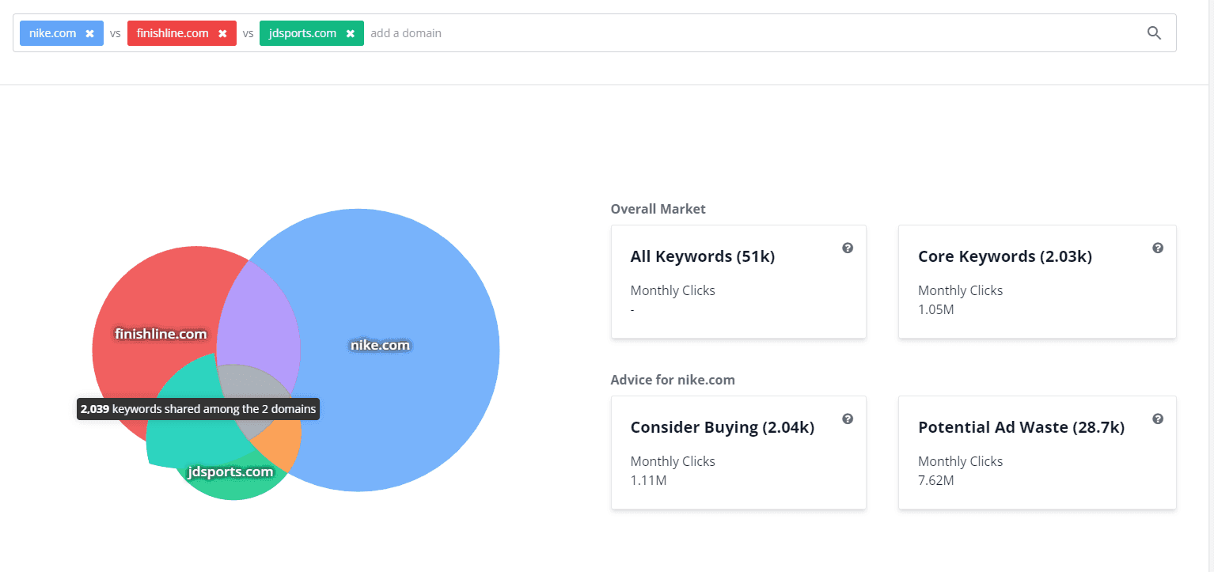Select the nike.com domain chip

pyautogui.click(x=51, y=33)
